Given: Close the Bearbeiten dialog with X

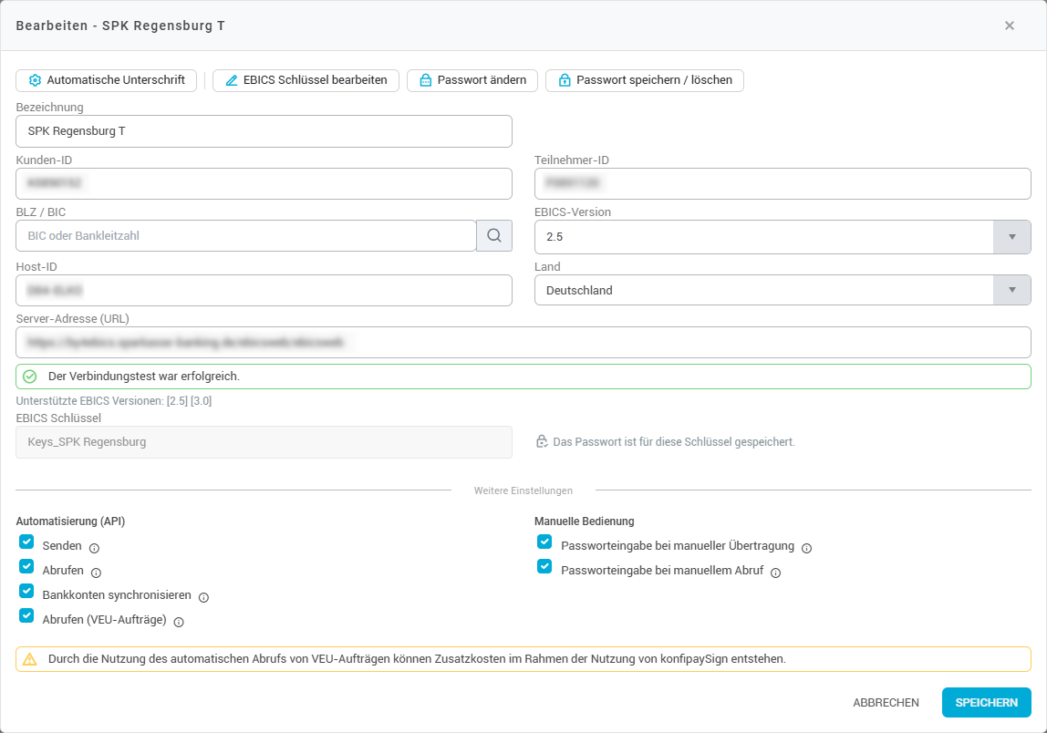Looking at the screenshot, I should 1009,26.
